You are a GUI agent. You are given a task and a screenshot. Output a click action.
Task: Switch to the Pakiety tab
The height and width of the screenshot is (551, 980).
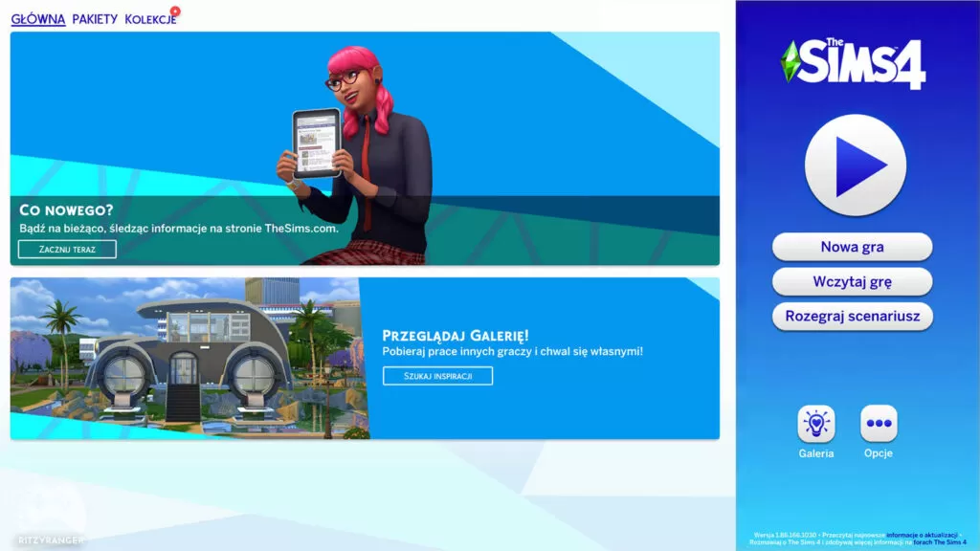(95, 19)
